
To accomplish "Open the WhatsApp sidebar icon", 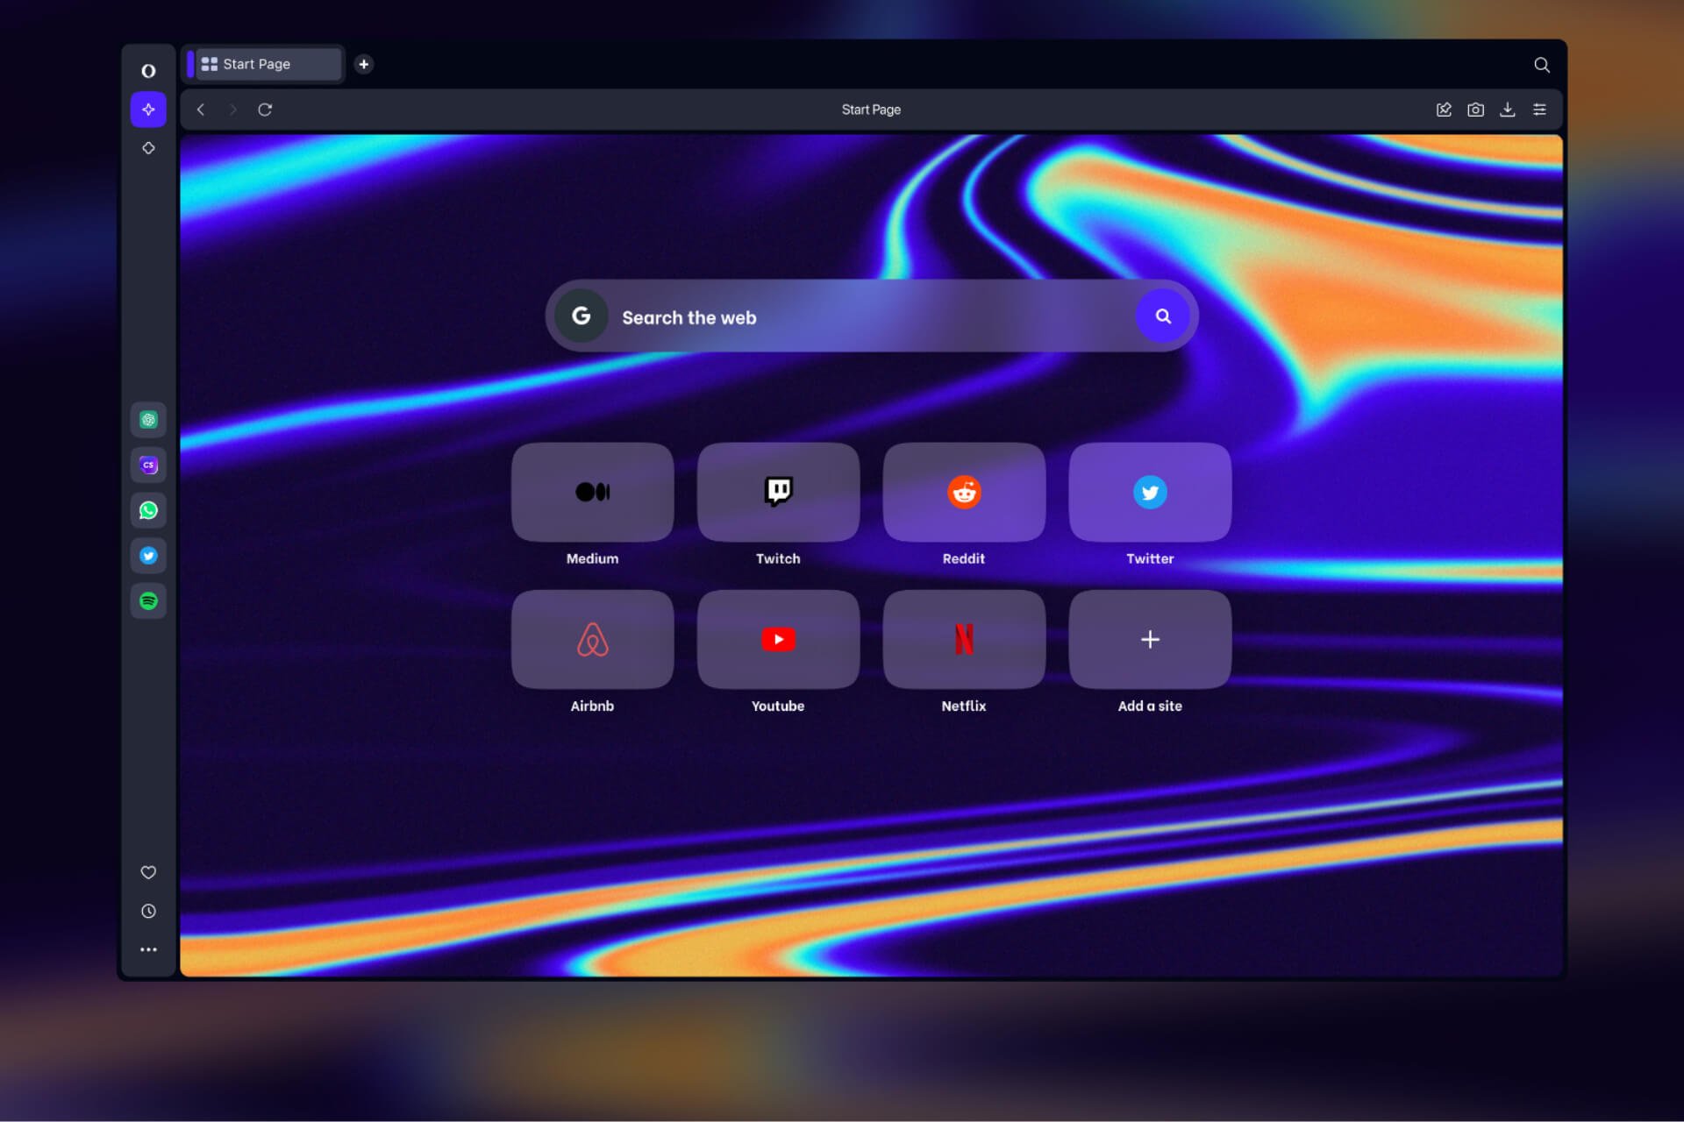I will (148, 509).
